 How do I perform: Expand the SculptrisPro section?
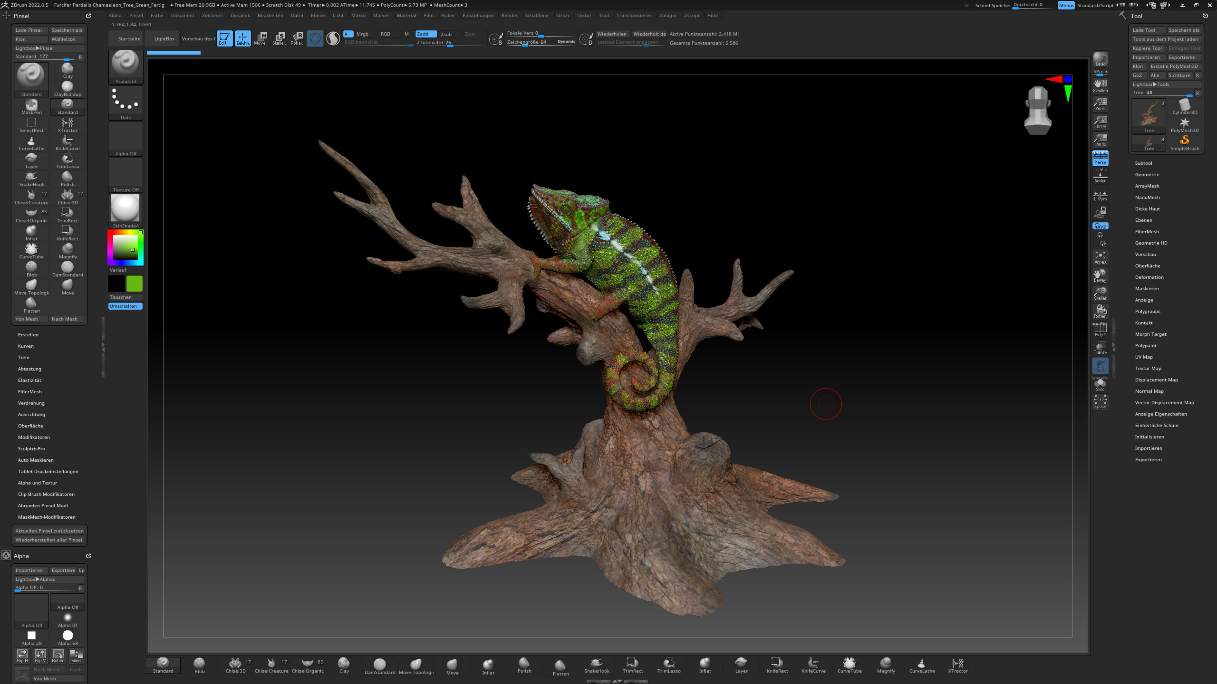31,448
